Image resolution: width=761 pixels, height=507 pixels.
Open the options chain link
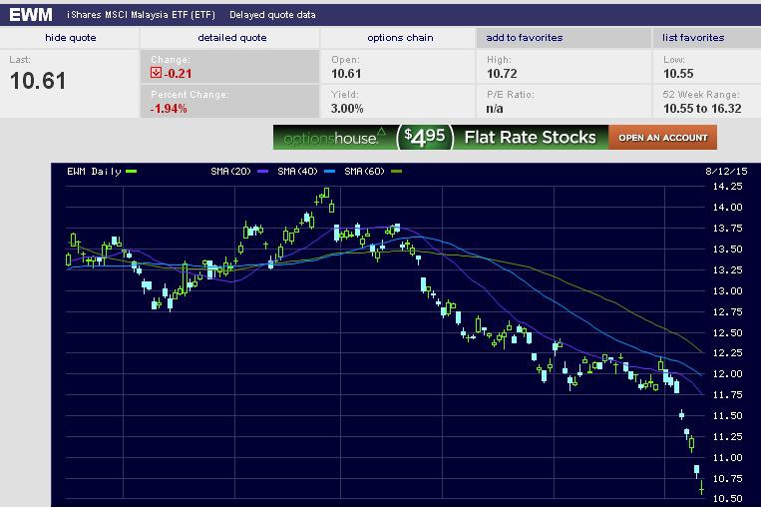400,38
